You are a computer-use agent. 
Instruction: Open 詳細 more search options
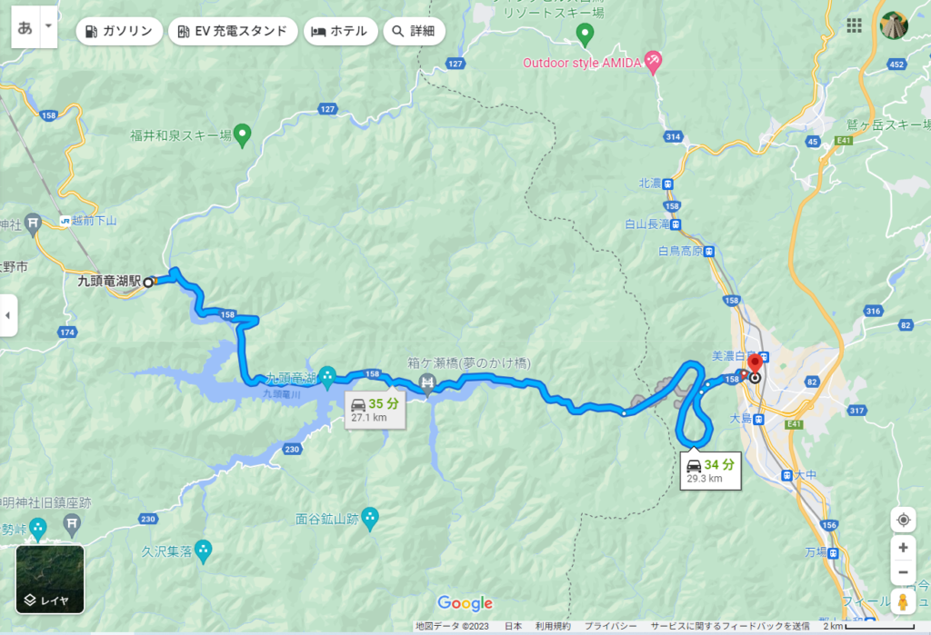coord(414,31)
